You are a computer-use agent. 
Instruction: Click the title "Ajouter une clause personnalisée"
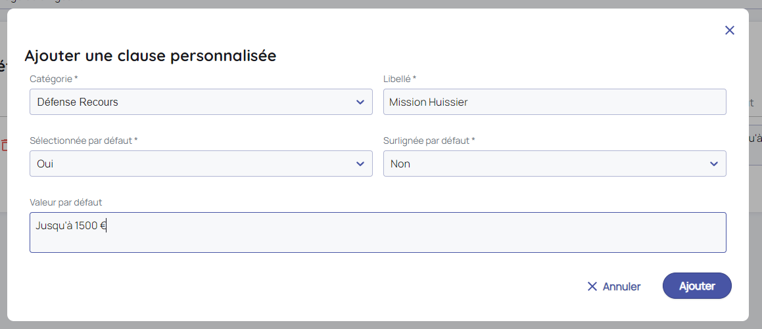pos(151,56)
